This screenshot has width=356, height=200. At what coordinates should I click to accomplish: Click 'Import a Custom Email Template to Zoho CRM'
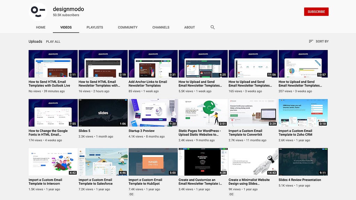[296, 133]
